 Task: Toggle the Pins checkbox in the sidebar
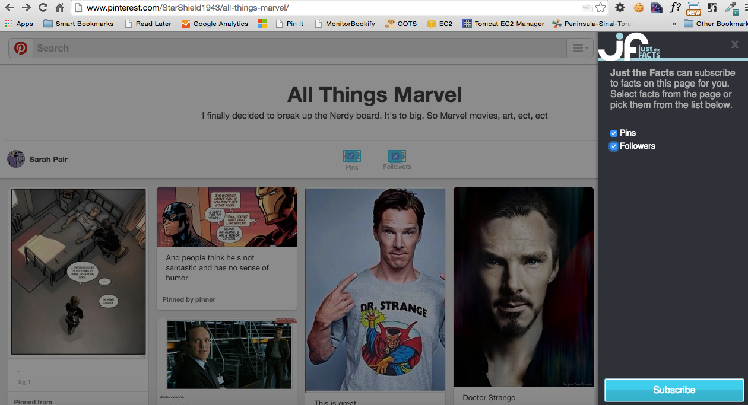(x=614, y=133)
